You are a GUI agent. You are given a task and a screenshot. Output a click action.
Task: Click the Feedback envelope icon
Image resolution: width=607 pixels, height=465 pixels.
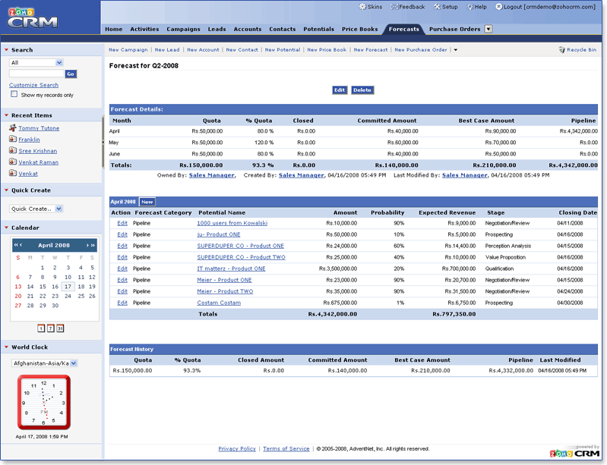point(394,7)
